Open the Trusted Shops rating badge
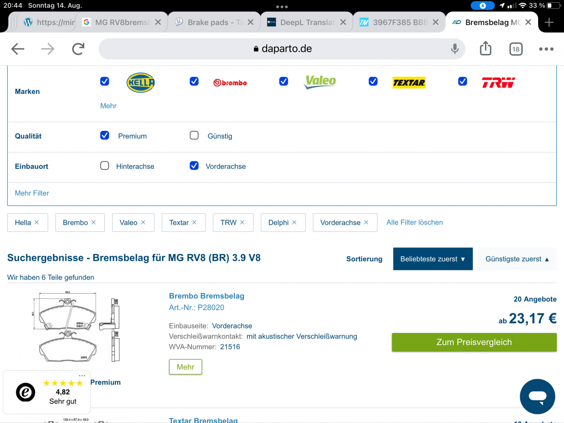This screenshot has height=423, width=564. (47, 392)
